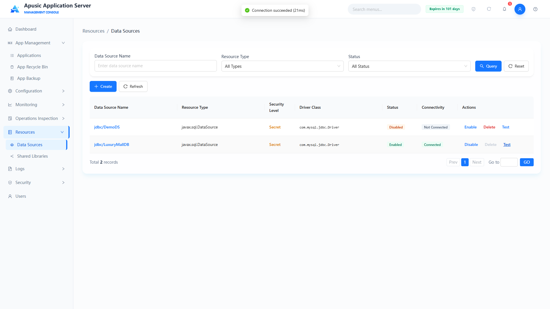550x309 pixels.
Task: Expand the Security submenu chevron
Action: (x=63, y=183)
